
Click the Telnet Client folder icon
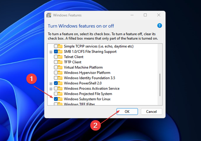(61, 57)
